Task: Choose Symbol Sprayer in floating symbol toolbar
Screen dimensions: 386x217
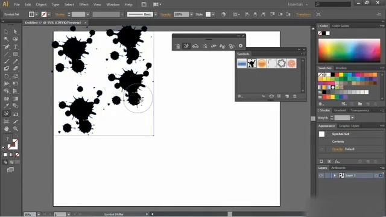Action: click(x=177, y=46)
